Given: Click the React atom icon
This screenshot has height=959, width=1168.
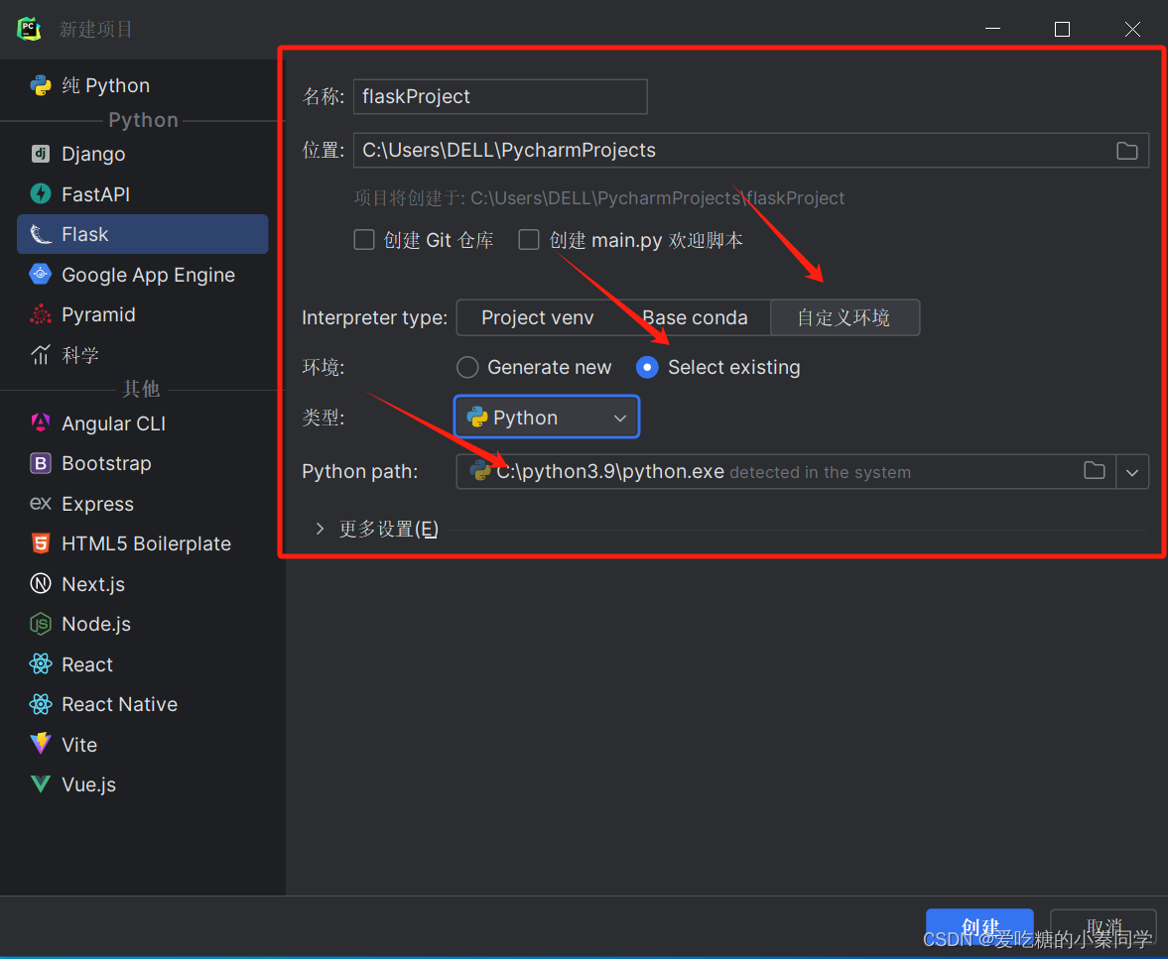Looking at the screenshot, I should [41, 664].
